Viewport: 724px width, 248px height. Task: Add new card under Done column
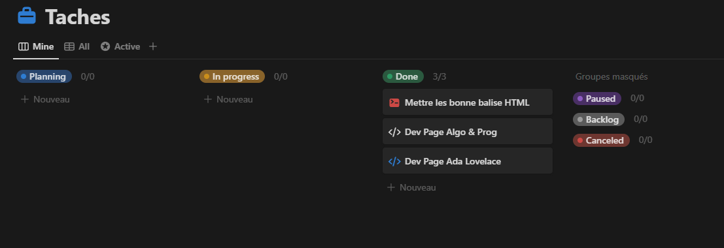(x=411, y=187)
